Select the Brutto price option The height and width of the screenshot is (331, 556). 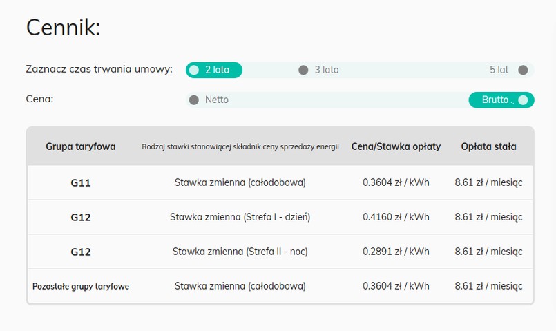coord(501,100)
